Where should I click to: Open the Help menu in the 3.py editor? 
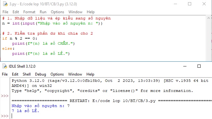[91, 12]
